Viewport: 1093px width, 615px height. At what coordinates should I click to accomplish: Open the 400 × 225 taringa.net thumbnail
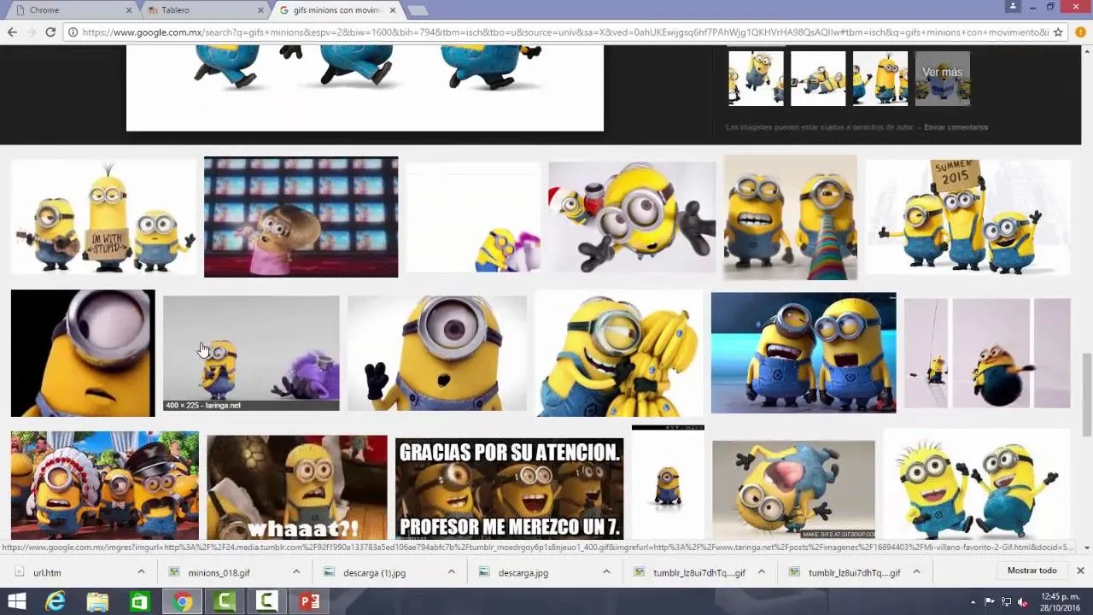251,354
